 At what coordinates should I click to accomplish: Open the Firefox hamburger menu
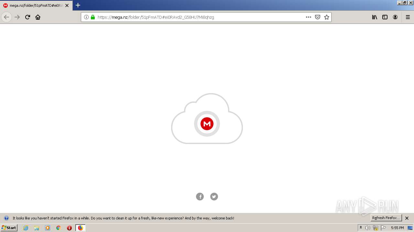408,17
